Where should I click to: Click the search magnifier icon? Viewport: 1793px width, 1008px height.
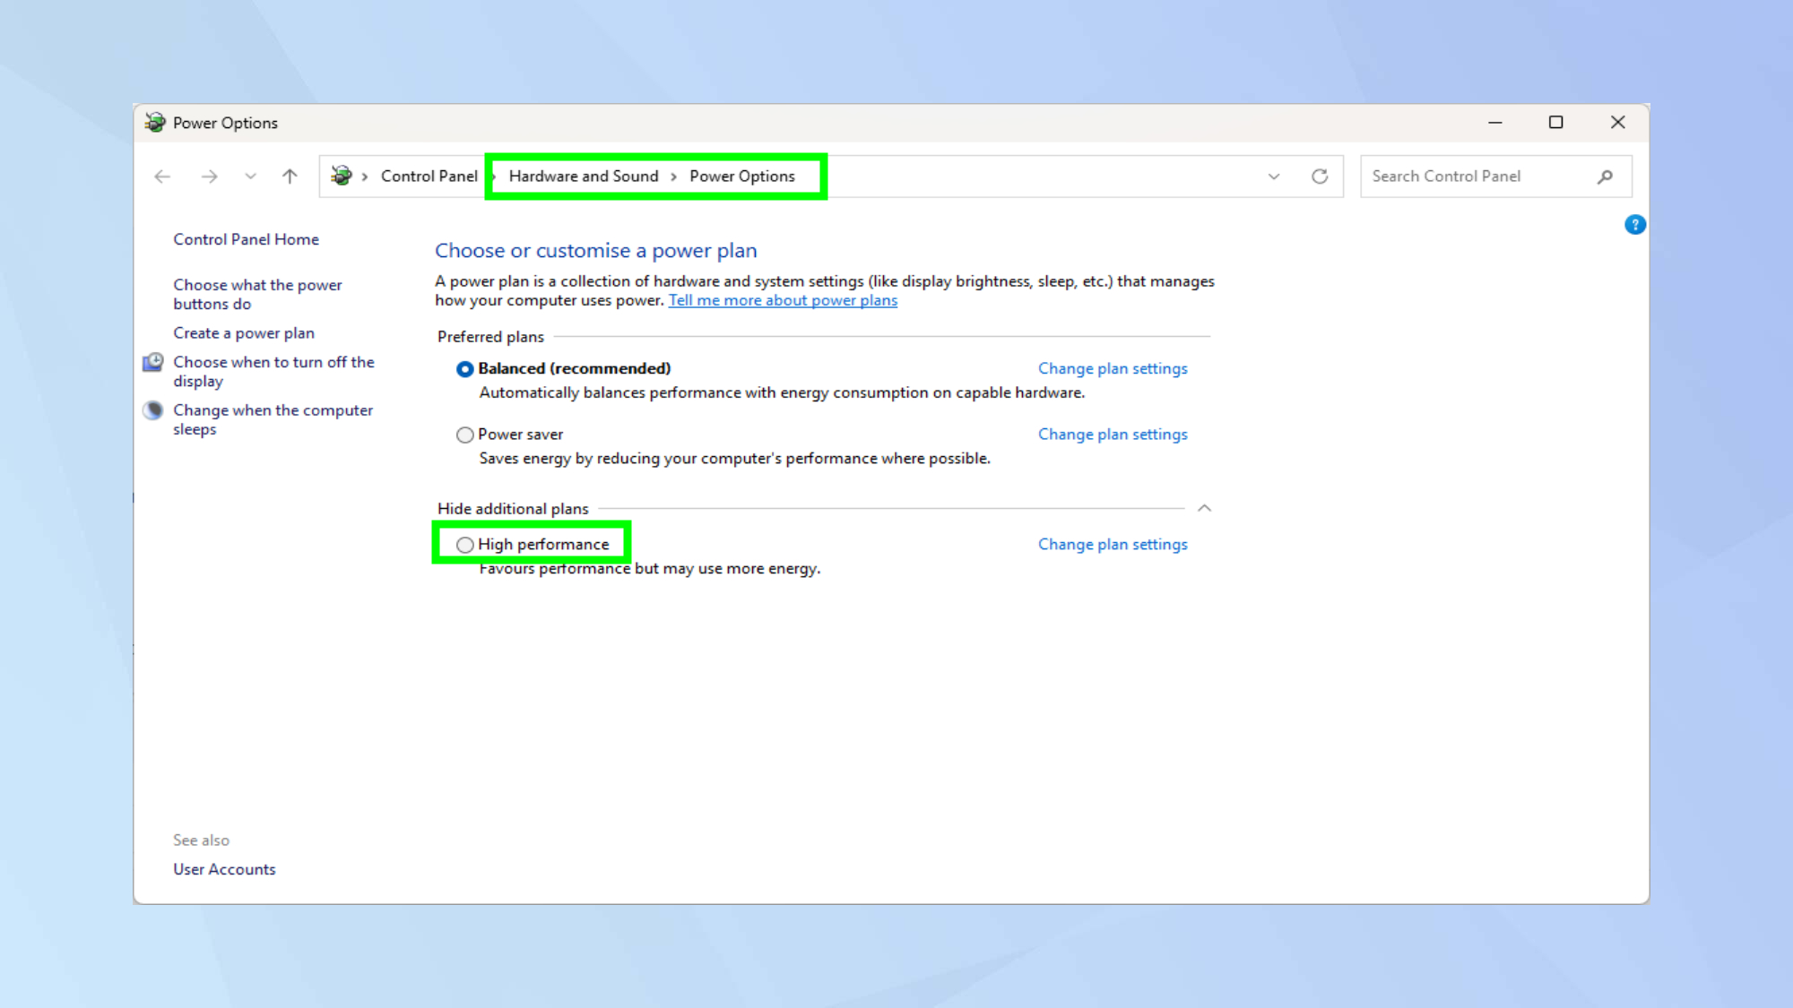pyautogui.click(x=1605, y=176)
